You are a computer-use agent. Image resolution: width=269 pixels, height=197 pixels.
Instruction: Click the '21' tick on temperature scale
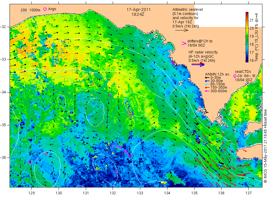pyautogui.click(x=251, y=20)
